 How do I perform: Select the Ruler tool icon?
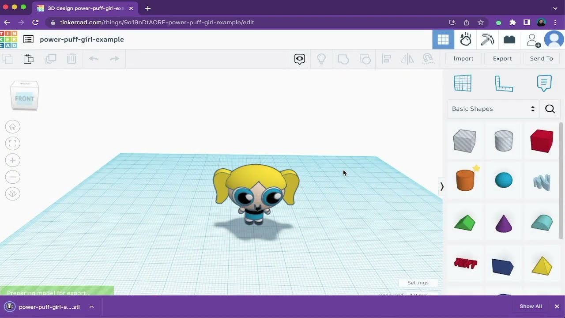504,83
